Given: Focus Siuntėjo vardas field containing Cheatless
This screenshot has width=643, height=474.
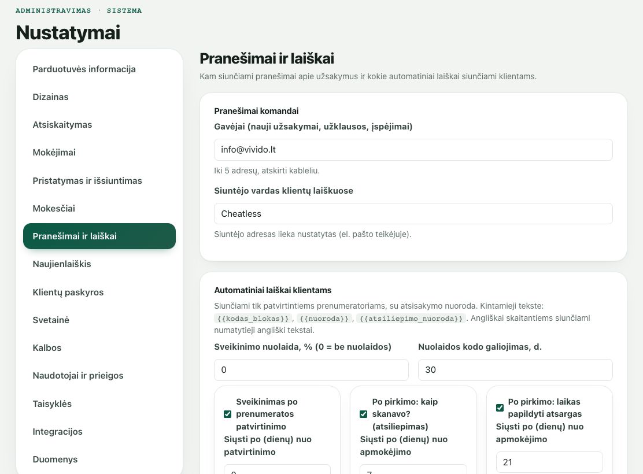Looking at the screenshot, I should 413,214.
